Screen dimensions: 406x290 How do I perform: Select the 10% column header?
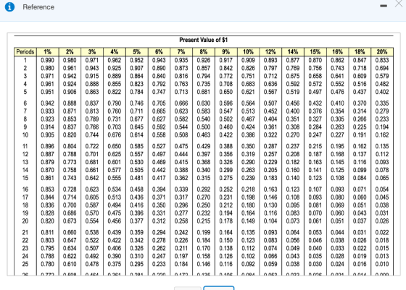(248, 51)
